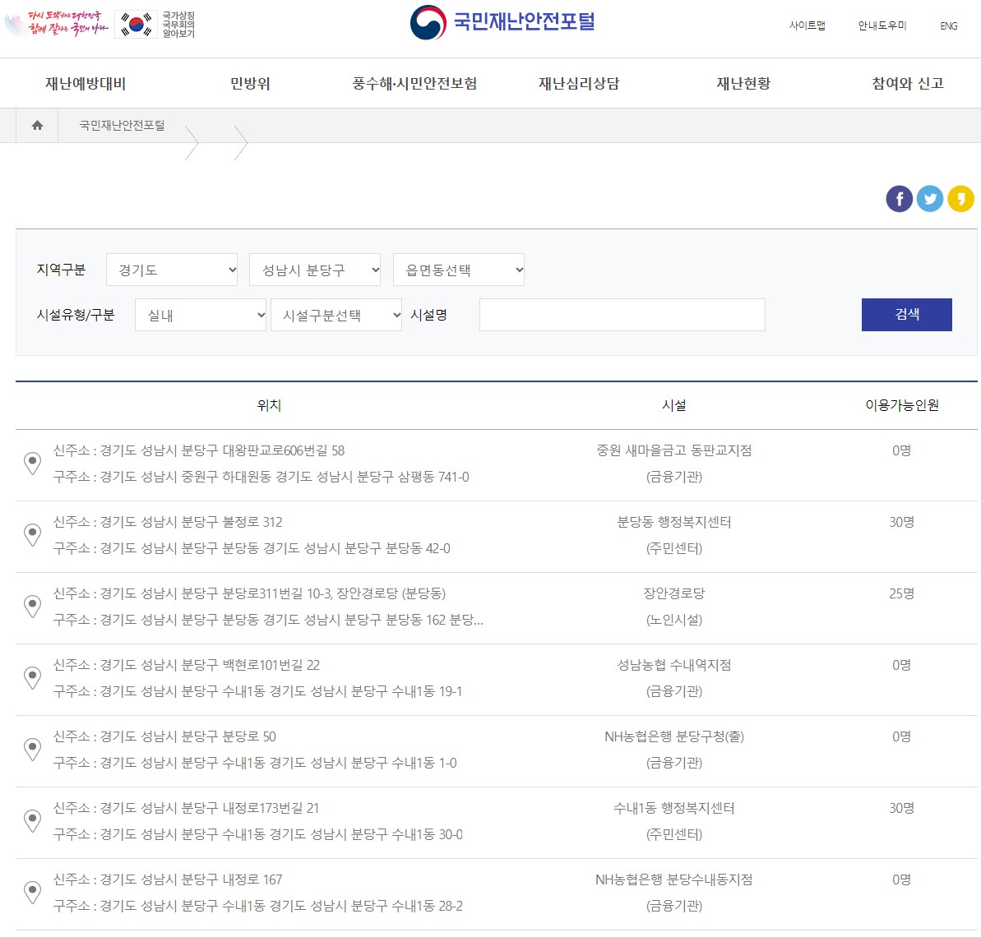Share the page via the Twitter icon
Image resolution: width=981 pixels, height=937 pixels.
click(x=930, y=198)
